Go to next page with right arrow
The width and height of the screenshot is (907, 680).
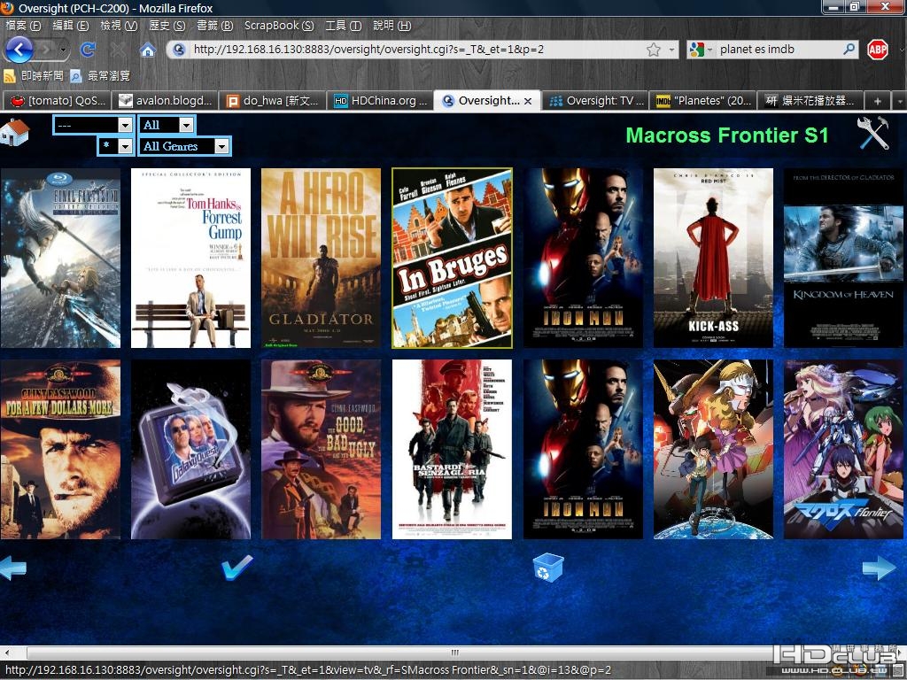[x=880, y=568]
